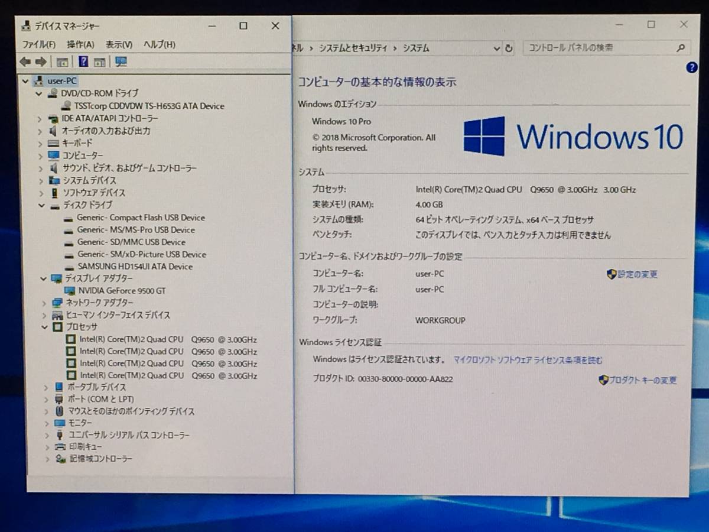Image resolution: width=709 pixels, height=532 pixels.
Task: Click the NVIDIA GeForce 9500 GT device icon
Action: coord(70,290)
